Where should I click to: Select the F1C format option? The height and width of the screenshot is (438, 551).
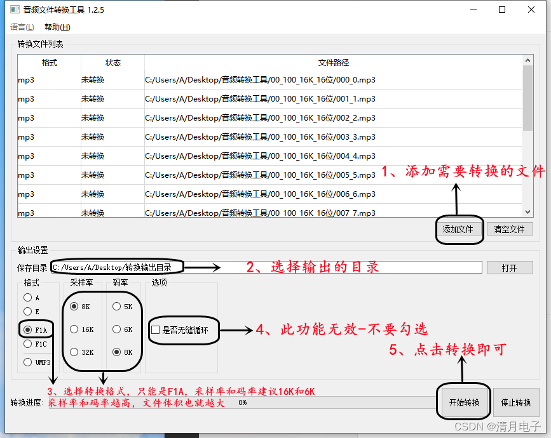tap(36, 344)
